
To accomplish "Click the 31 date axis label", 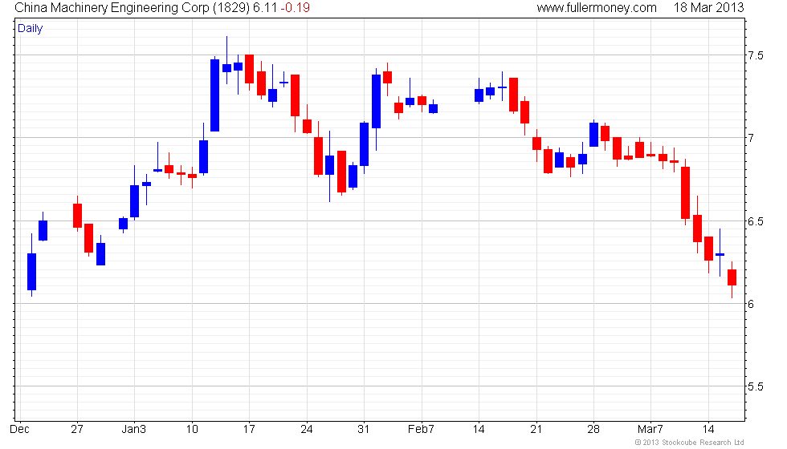I will (x=363, y=430).
